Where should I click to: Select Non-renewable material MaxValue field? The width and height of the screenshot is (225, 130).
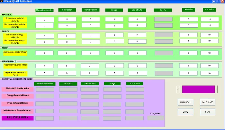coord(210,25)
